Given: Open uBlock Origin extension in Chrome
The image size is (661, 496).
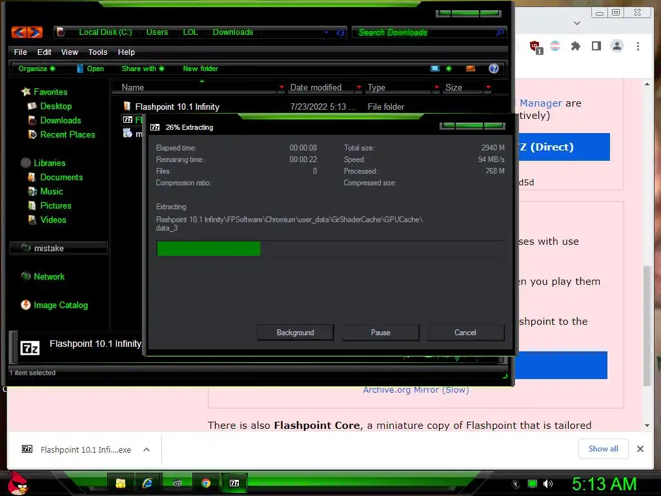Looking at the screenshot, I should pos(535,46).
